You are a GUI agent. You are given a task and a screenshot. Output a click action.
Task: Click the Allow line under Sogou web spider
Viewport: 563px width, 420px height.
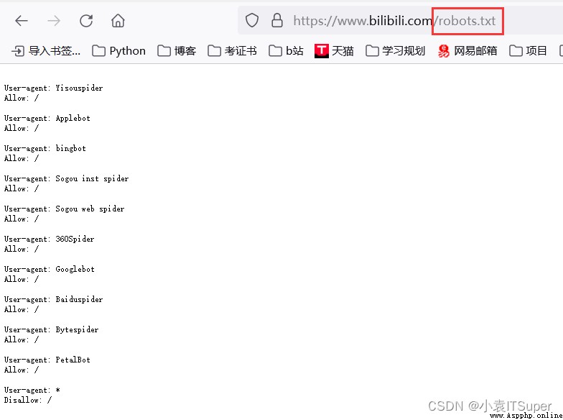pos(22,219)
